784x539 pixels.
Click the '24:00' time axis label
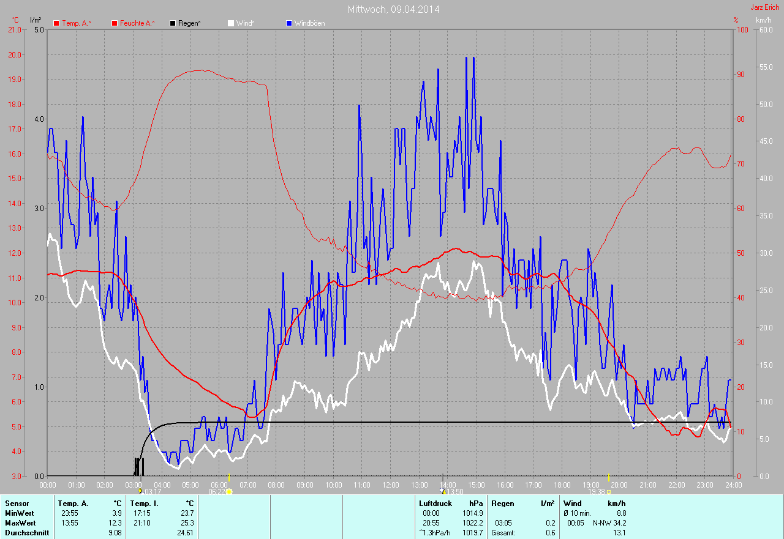733,485
